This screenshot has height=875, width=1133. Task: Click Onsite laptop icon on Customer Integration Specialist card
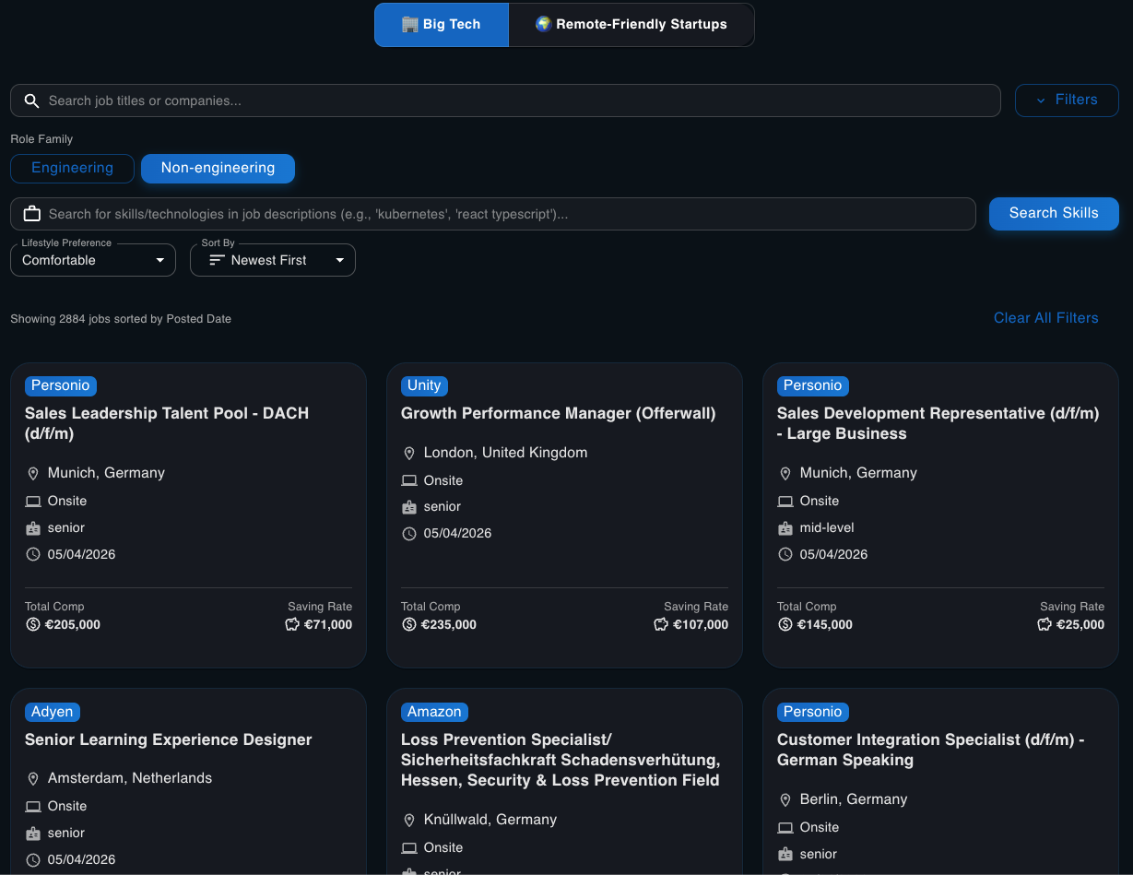(x=785, y=827)
